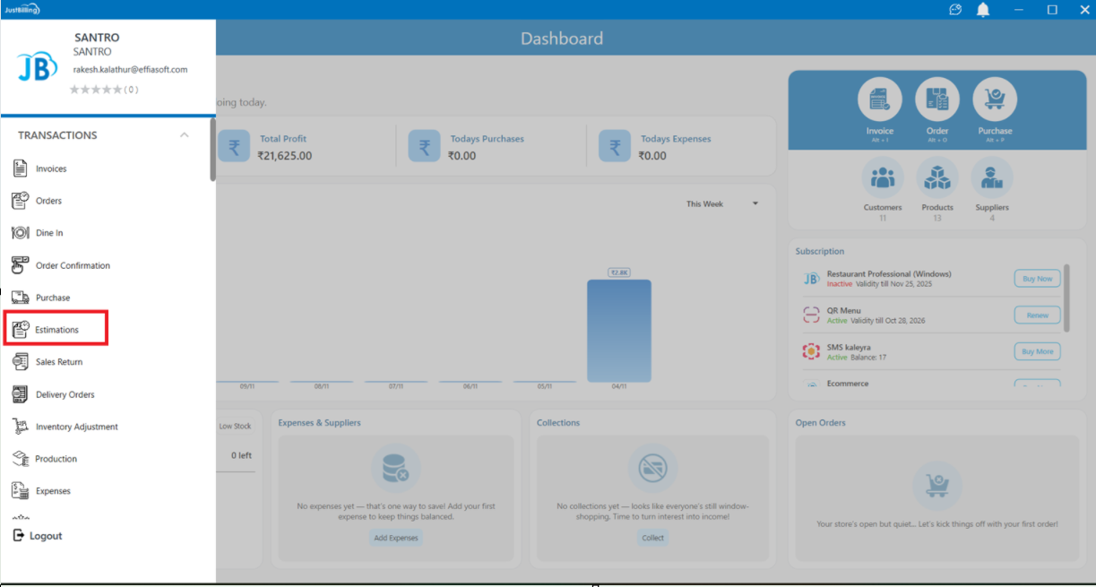
Task: Click Buy More for SMS kaleyra
Action: (1037, 351)
